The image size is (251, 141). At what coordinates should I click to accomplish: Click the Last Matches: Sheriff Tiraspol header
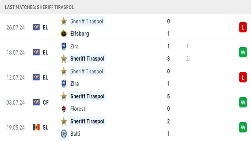[40, 7]
